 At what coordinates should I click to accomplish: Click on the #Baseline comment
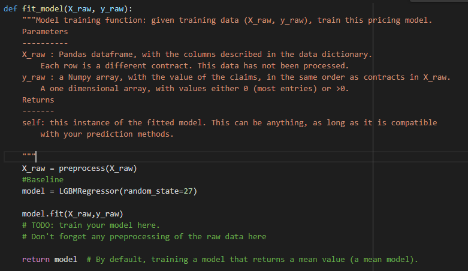coord(43,180)
